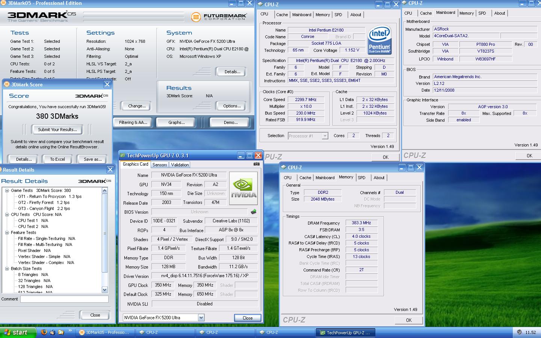Click the Submit Your Results button
The height and width of the screenshot is (338, 541).
coord(57,130)
